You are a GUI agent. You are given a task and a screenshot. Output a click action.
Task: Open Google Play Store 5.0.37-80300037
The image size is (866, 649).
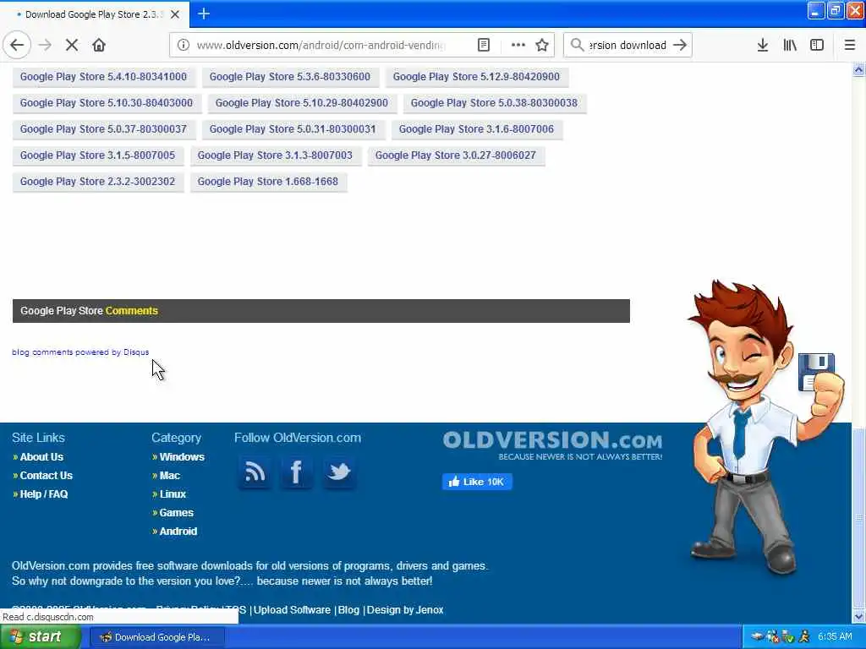point(103,129)
